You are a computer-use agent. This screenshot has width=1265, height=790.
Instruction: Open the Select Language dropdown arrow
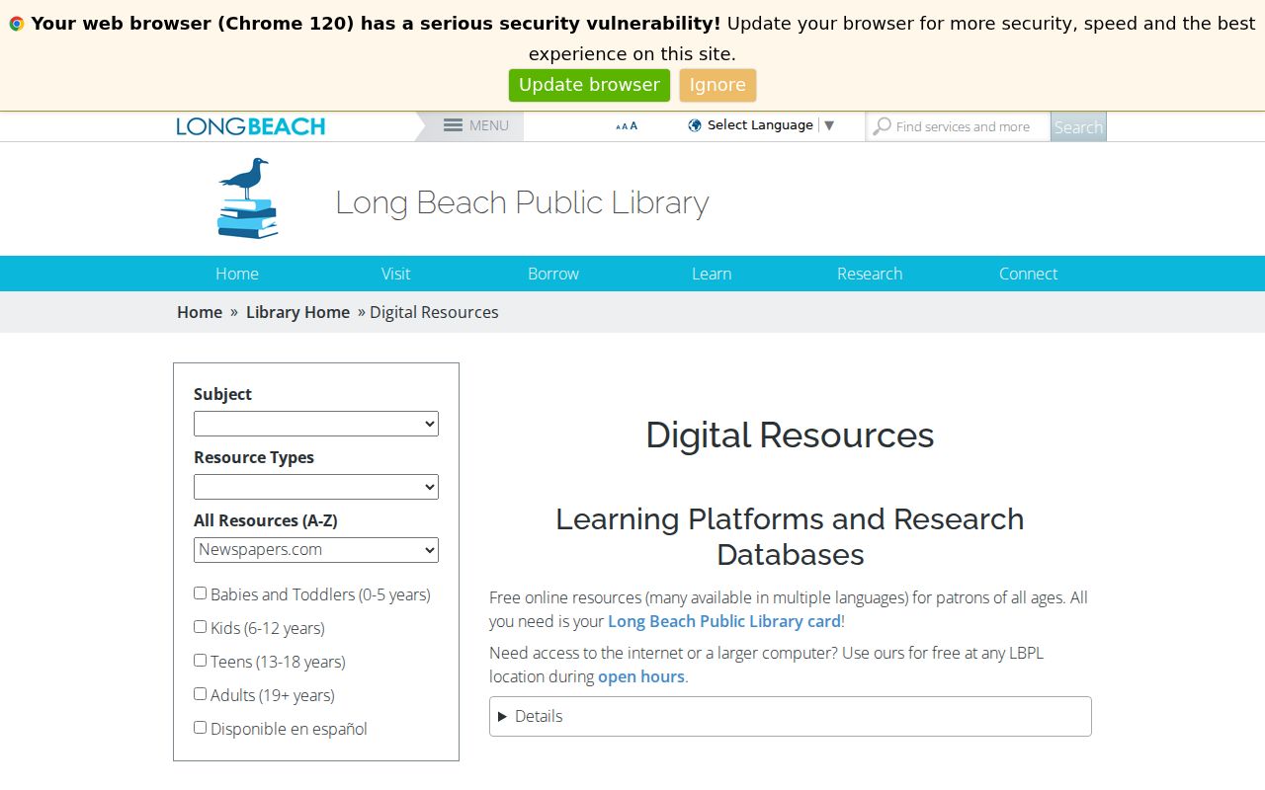(x=829, y=125)
